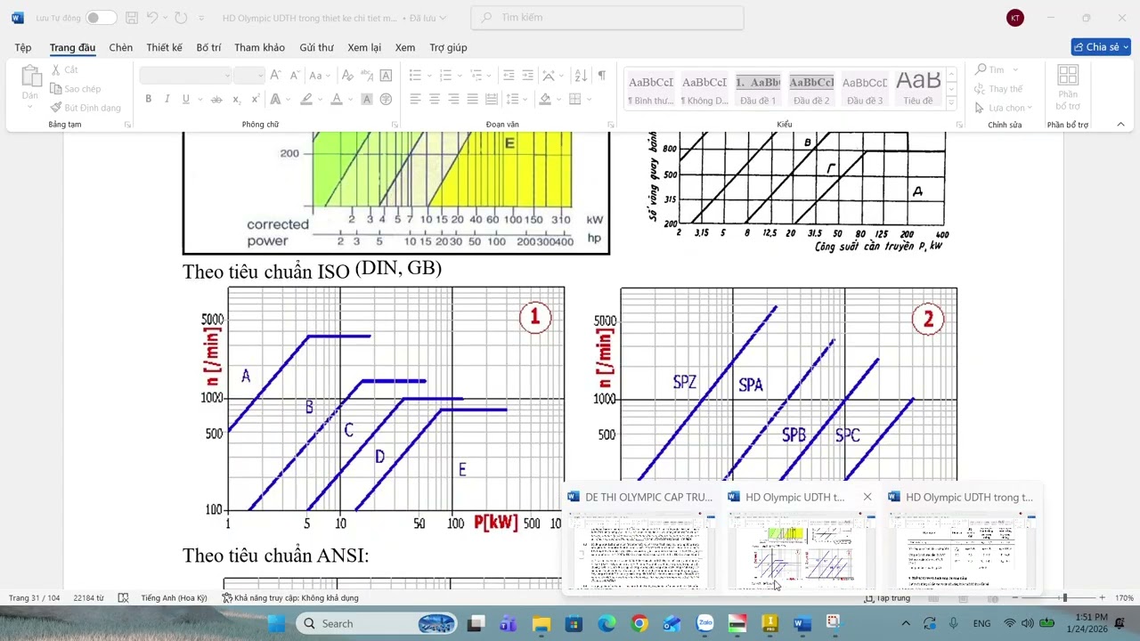Switch to Thiết kế tab
Viewport: 1140px width, 641px height.
(164, 47)
